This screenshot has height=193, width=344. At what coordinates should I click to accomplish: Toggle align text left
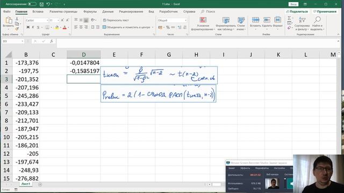76,27
